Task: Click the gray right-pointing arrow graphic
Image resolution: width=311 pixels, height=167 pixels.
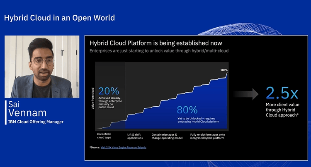Action: (x=245, y=94)
